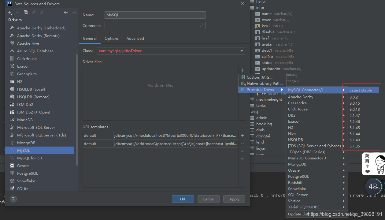Screen dimensions: 385x220
Task: Add a URL template with plus icon
Action: point(242,135)
